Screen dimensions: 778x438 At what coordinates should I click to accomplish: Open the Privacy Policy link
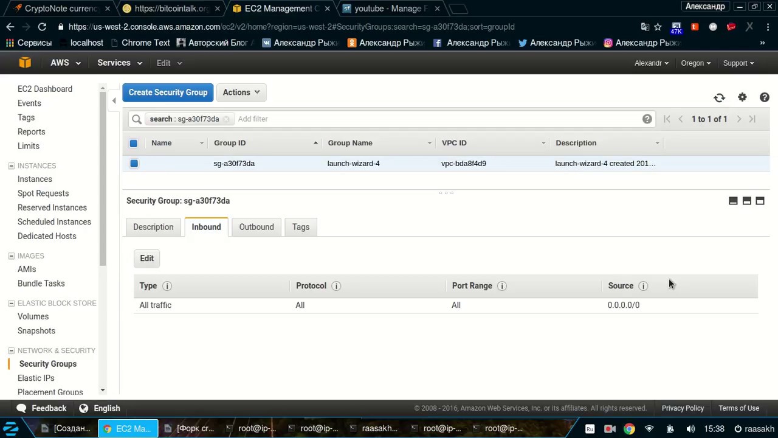683,408
